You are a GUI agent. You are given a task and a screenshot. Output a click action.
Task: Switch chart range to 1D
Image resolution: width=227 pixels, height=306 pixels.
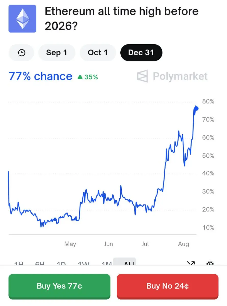pyautogui.click(x=61, y=263)
